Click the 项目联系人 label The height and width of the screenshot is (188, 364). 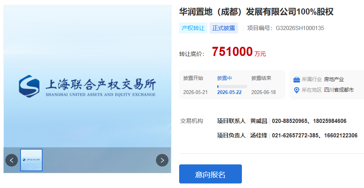[x=231, y=121]
